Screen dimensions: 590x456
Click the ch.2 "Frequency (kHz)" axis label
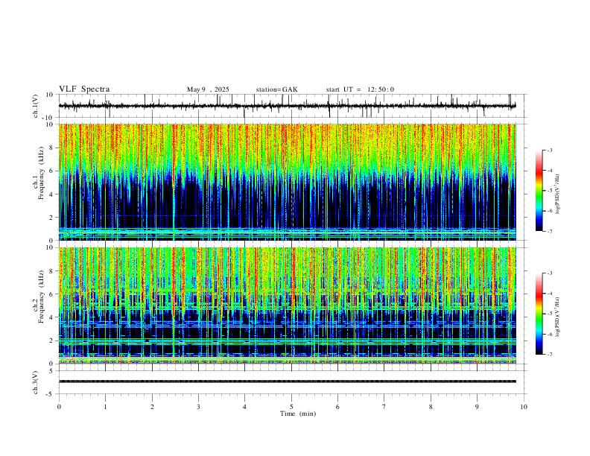point(41,297)
